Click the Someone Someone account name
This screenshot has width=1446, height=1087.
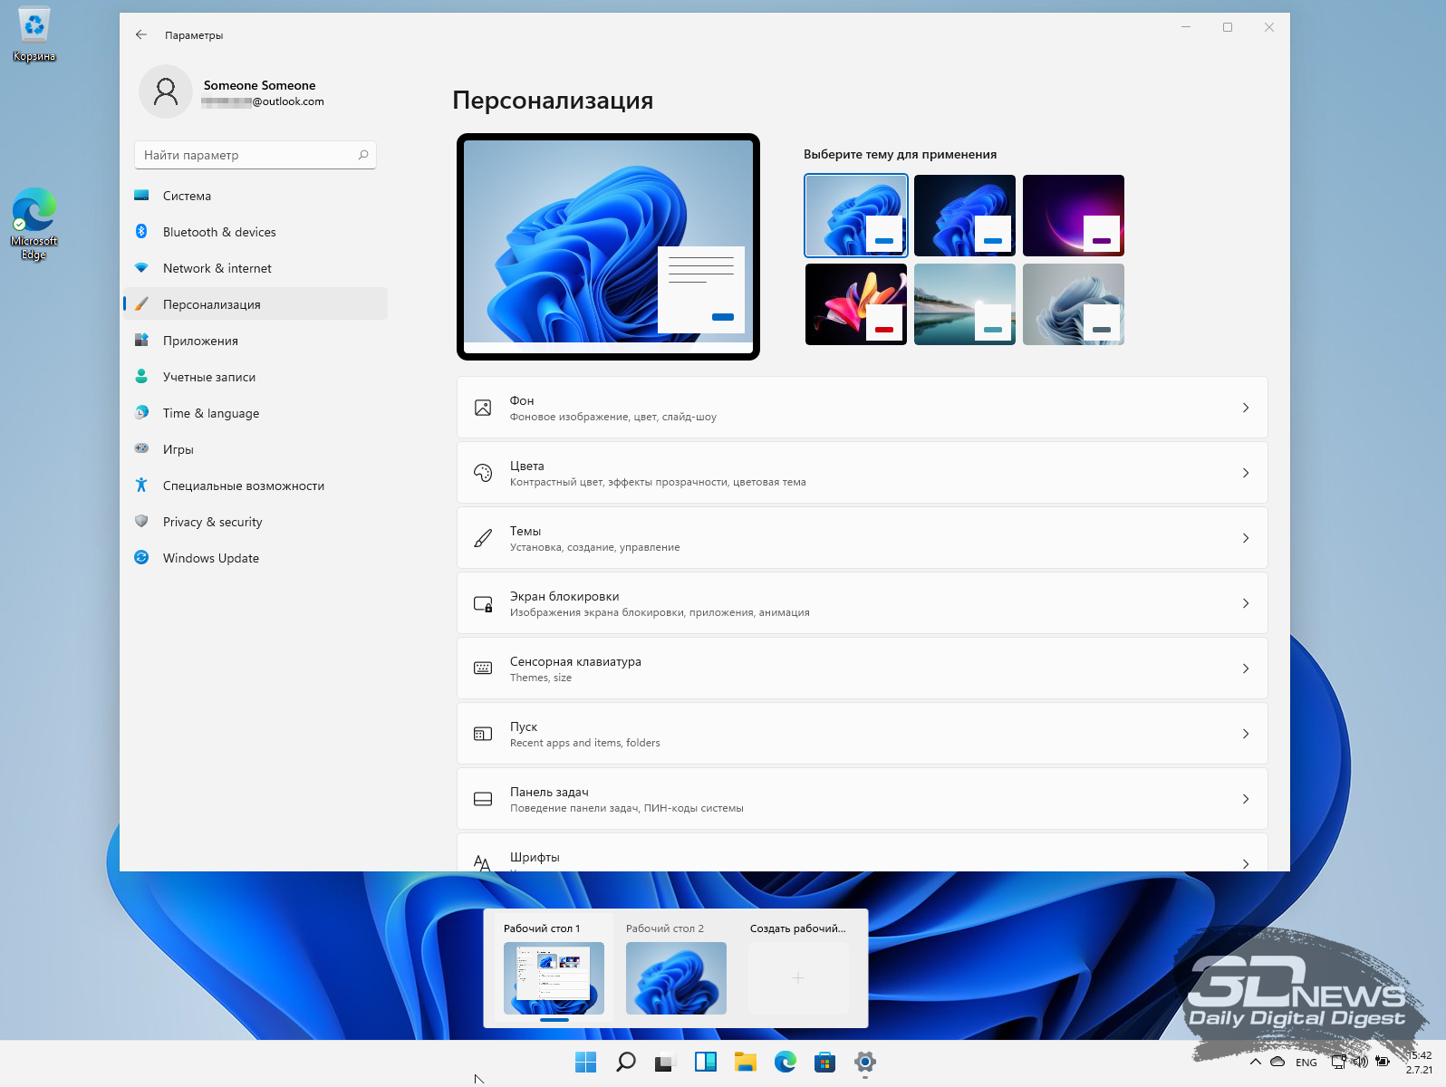pyautogui.click(x=259, y=85)
